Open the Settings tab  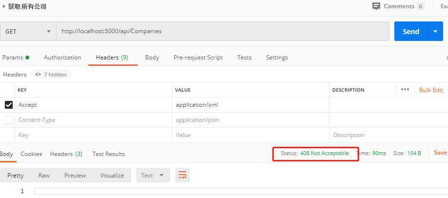277,58
